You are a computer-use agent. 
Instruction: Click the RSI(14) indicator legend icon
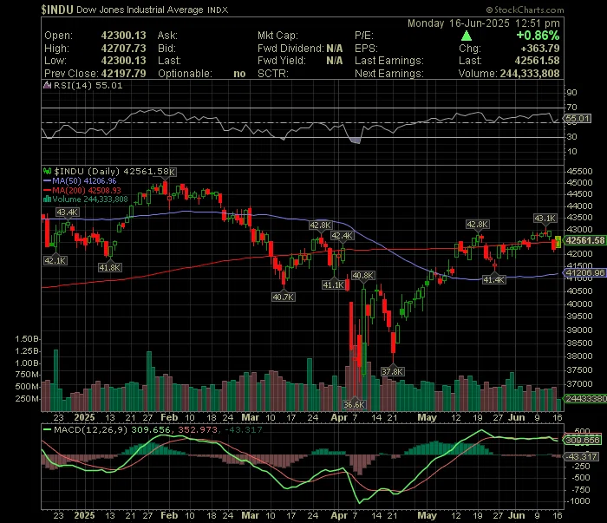pyautogui.click(x=47, y=85)
